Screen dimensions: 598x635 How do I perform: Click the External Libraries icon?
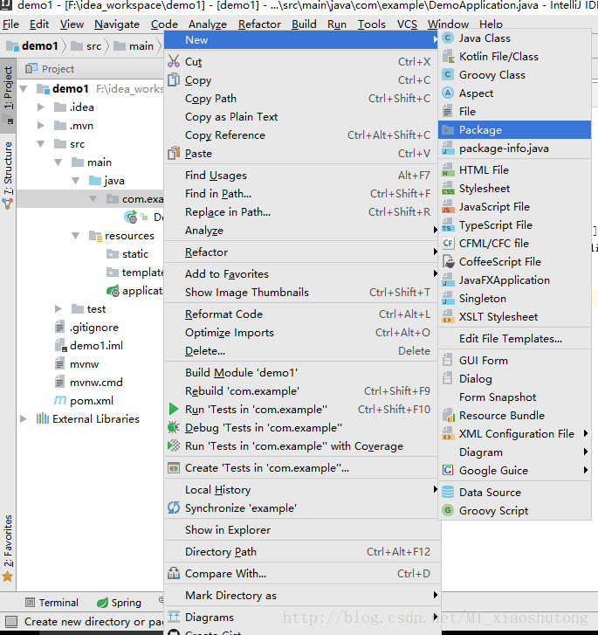[x=43, y=418]
